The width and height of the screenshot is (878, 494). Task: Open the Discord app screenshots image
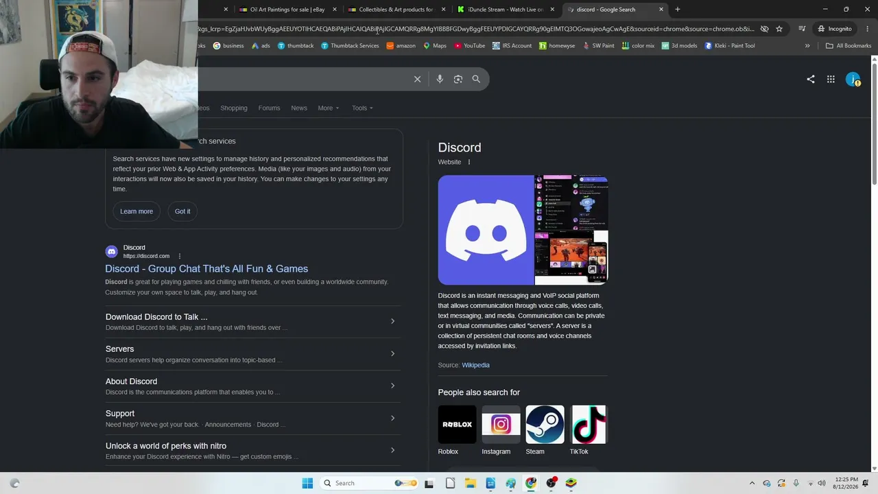(571, 230)
